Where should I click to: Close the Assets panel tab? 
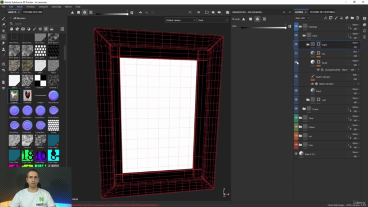click(x=19, y=12)
